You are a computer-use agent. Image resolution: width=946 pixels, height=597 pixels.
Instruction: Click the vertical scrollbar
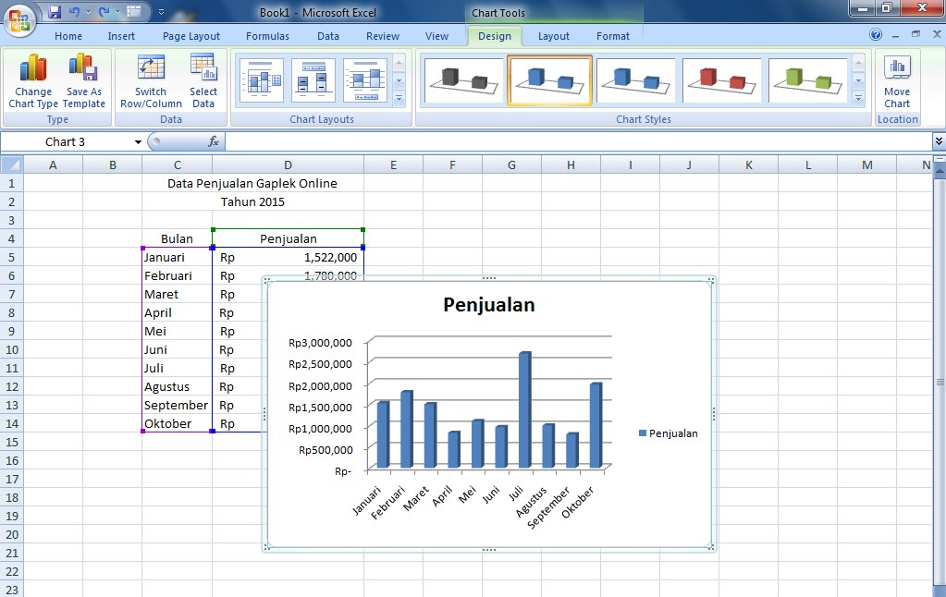[x=940, y=381]
